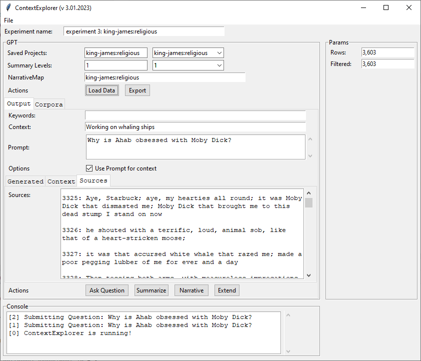Click the Summarize button
Image resolution: width=421 pixels, height=361 pixels.
[x=151, y=290]
